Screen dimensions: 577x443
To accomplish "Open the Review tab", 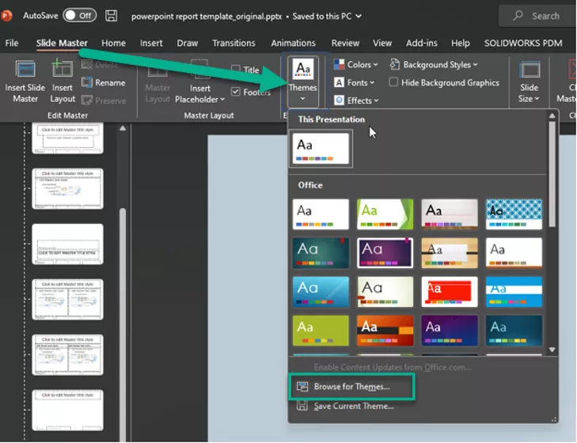I will [x=345, y=43].
